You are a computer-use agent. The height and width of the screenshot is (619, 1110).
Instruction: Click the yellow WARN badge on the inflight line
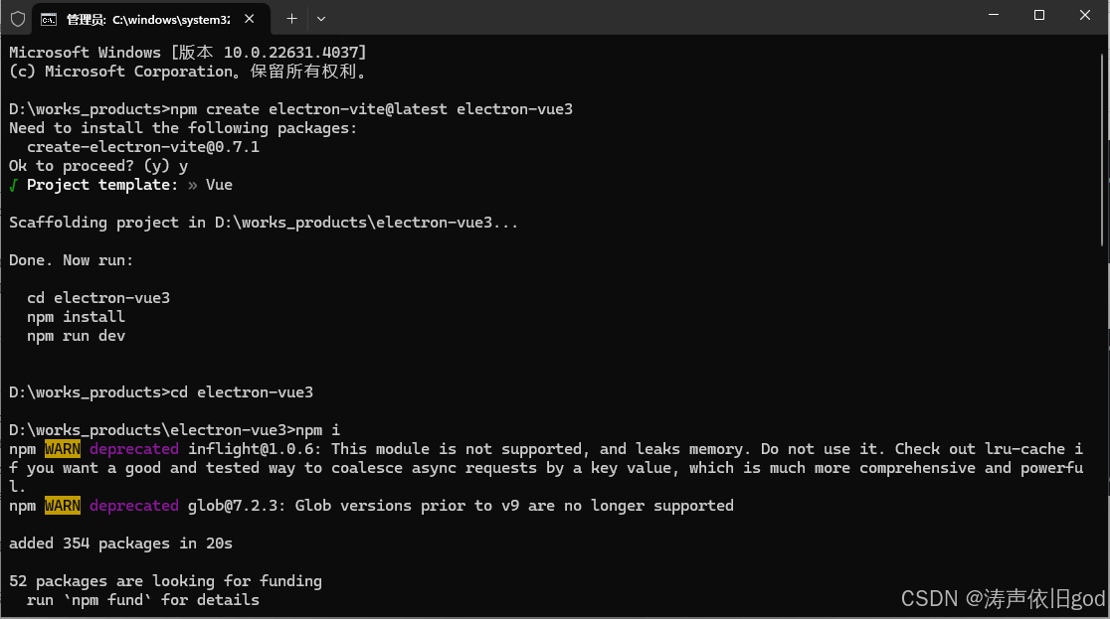63,449
